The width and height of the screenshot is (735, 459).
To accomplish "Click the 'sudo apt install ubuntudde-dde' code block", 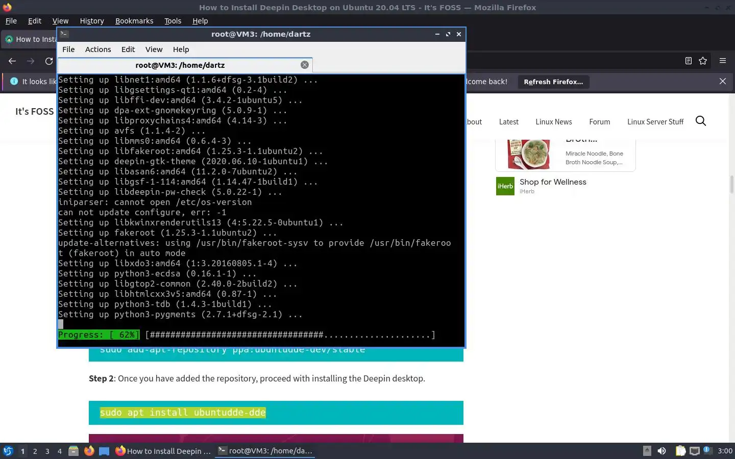I will point(276,413).
